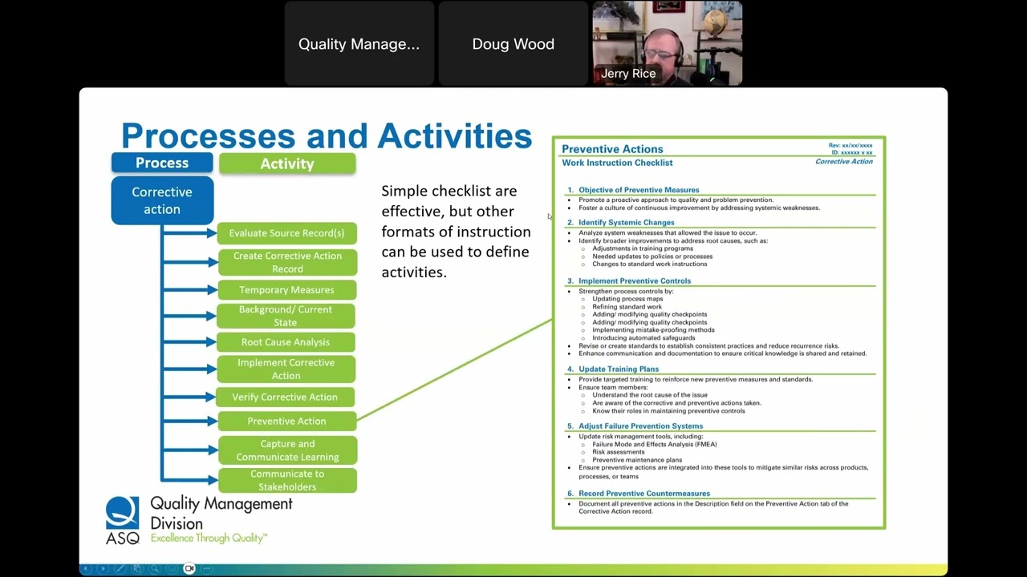Image resolution: width=1027 pixels, height=577 pixels.
Task: Open the more options ellipsis icon
Action: coord(206,568)
